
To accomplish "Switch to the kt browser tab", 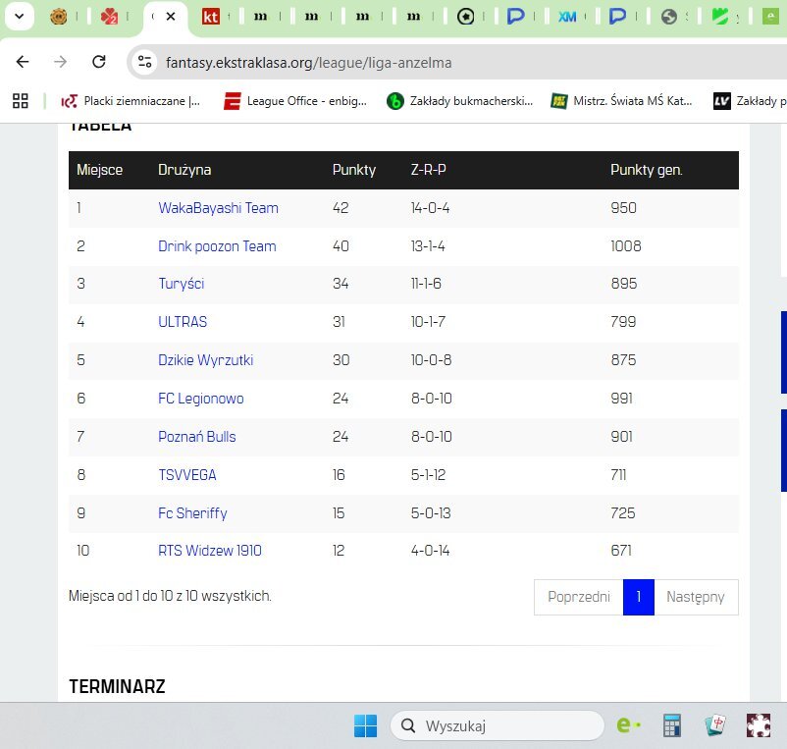I will [210, 17].
